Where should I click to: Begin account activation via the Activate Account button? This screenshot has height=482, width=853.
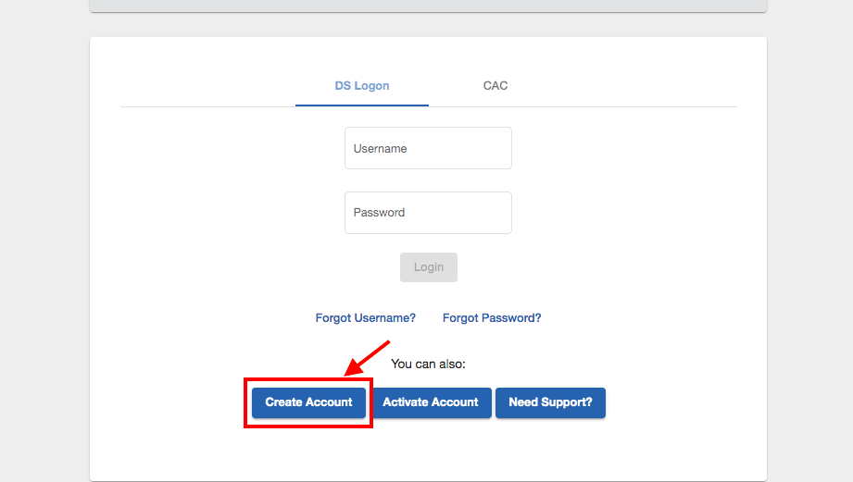coord(431,402)
